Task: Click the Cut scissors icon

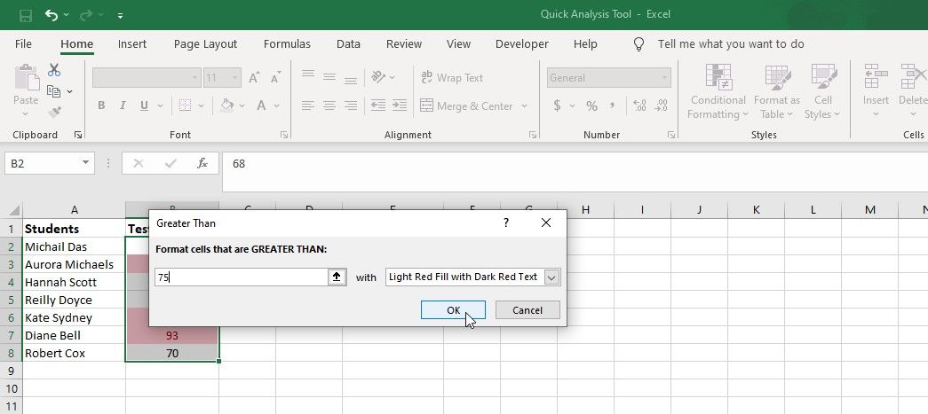Action: [54, 69]
